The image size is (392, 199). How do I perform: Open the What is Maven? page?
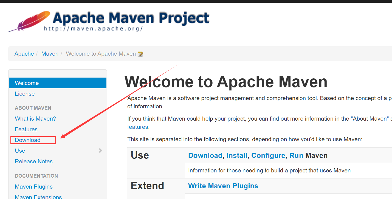coord(35,119)
